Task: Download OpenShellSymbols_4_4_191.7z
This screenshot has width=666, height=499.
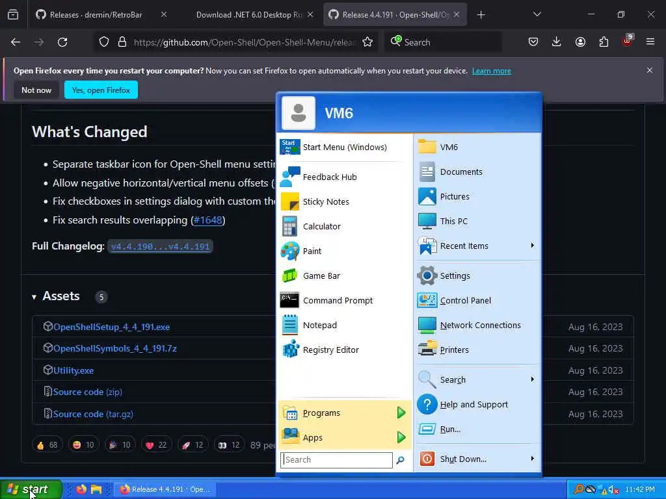Action: pos(114,348)
